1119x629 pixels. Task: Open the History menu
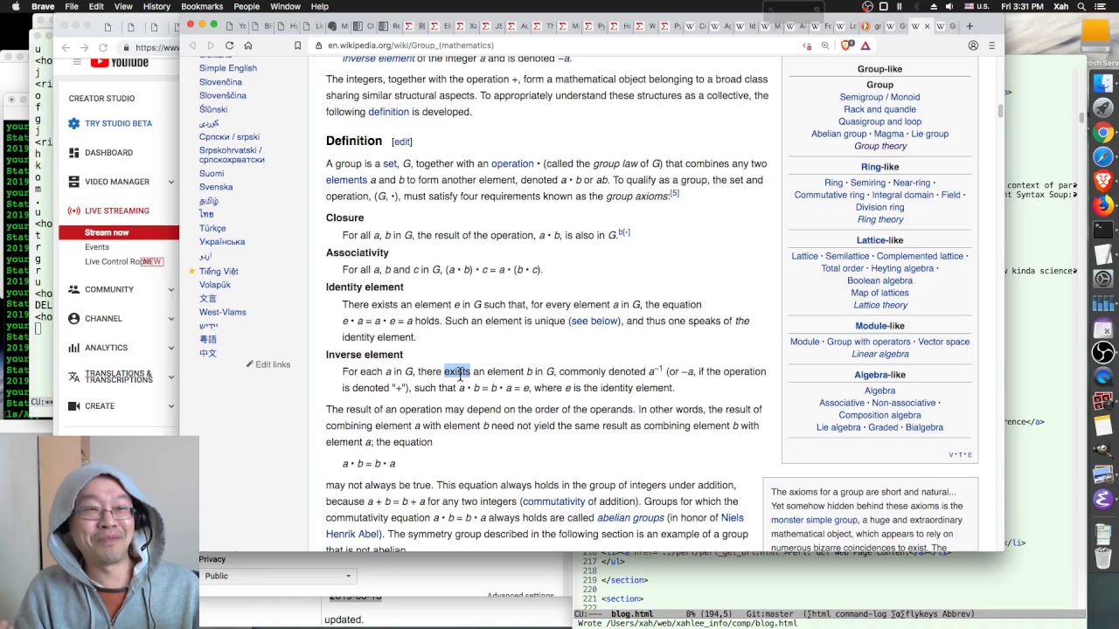tap(156, 6)
